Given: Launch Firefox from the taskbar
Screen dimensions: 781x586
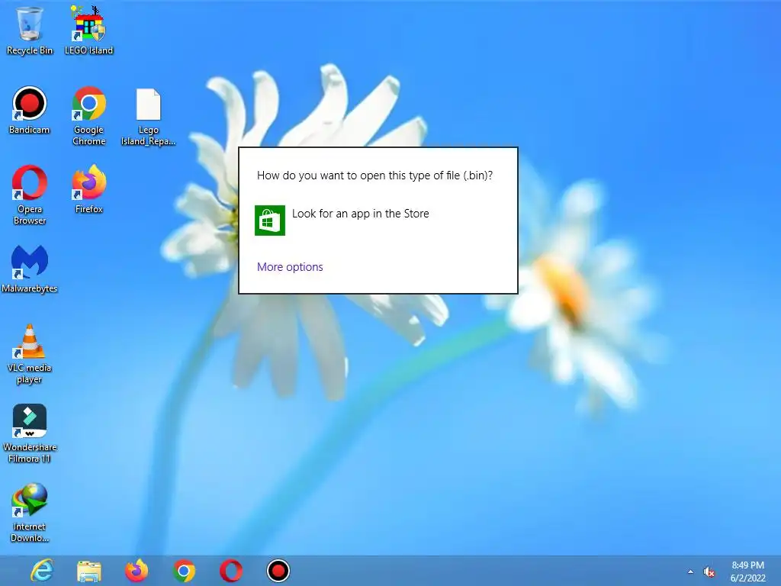Looking at the screenshot, I should (x=137, y=571).
